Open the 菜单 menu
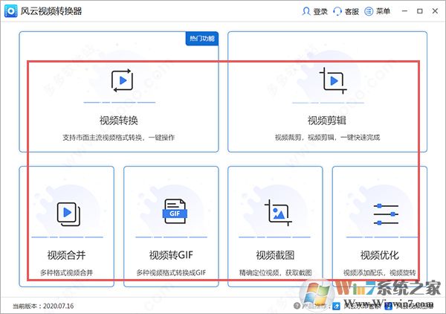This screenshot has height=314, width=446. [x=377, y=11]
